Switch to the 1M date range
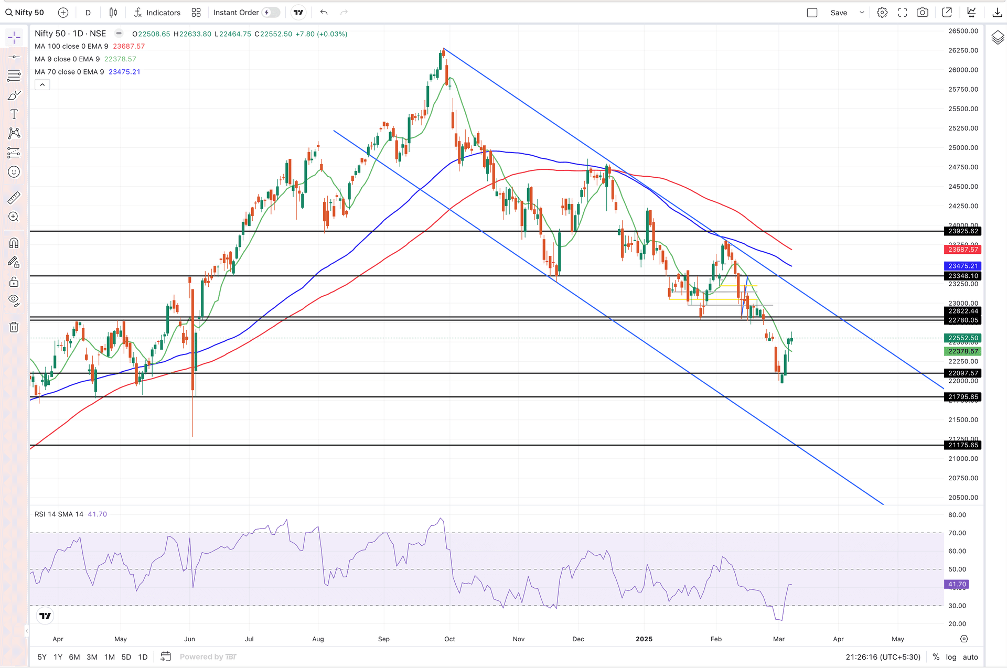Viewport: 1007px width, 668px height. click(x=110, y=657)
